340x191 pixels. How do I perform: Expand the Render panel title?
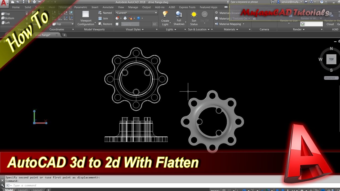coord(299,29)
